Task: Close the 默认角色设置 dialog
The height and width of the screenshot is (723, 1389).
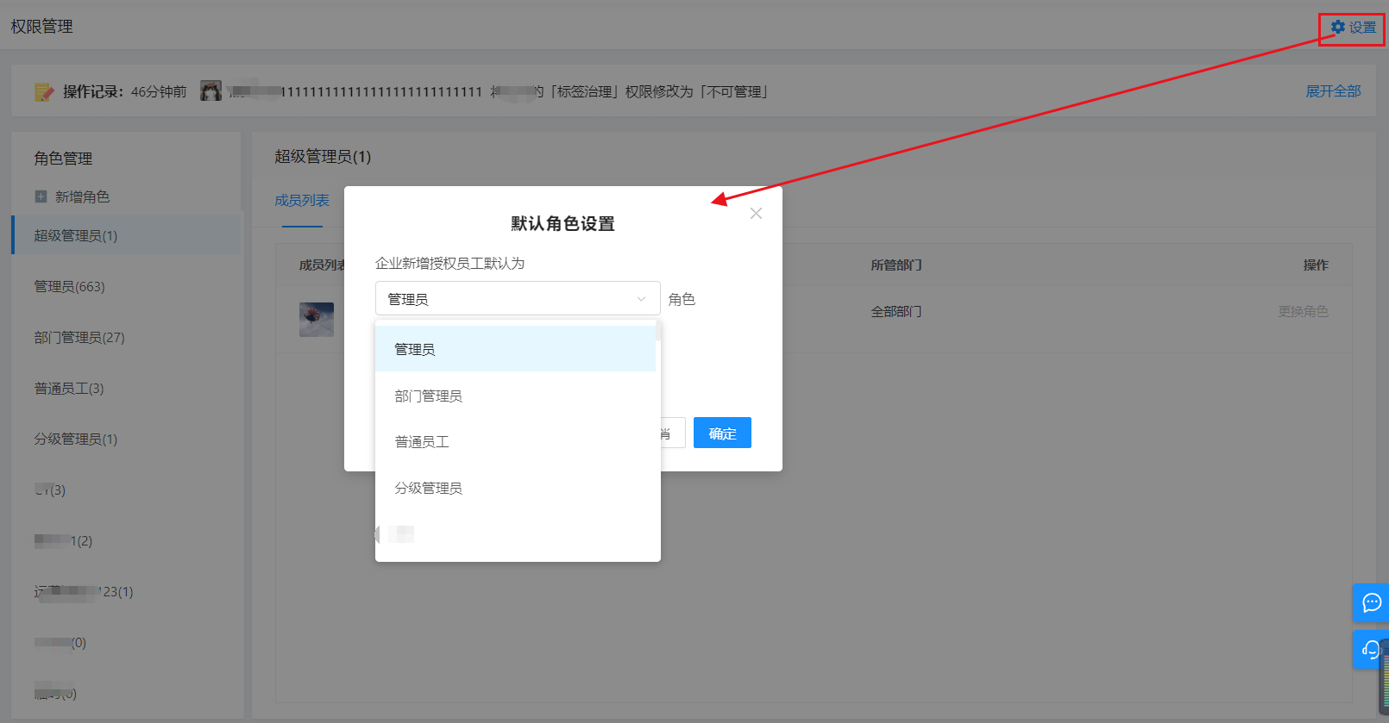Action: pos(756,213)
